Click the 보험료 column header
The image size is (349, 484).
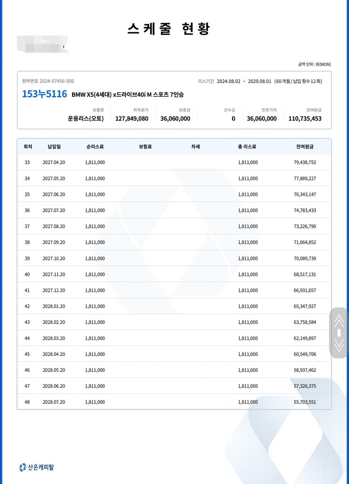pyautogui.click(x=145, y=147)
